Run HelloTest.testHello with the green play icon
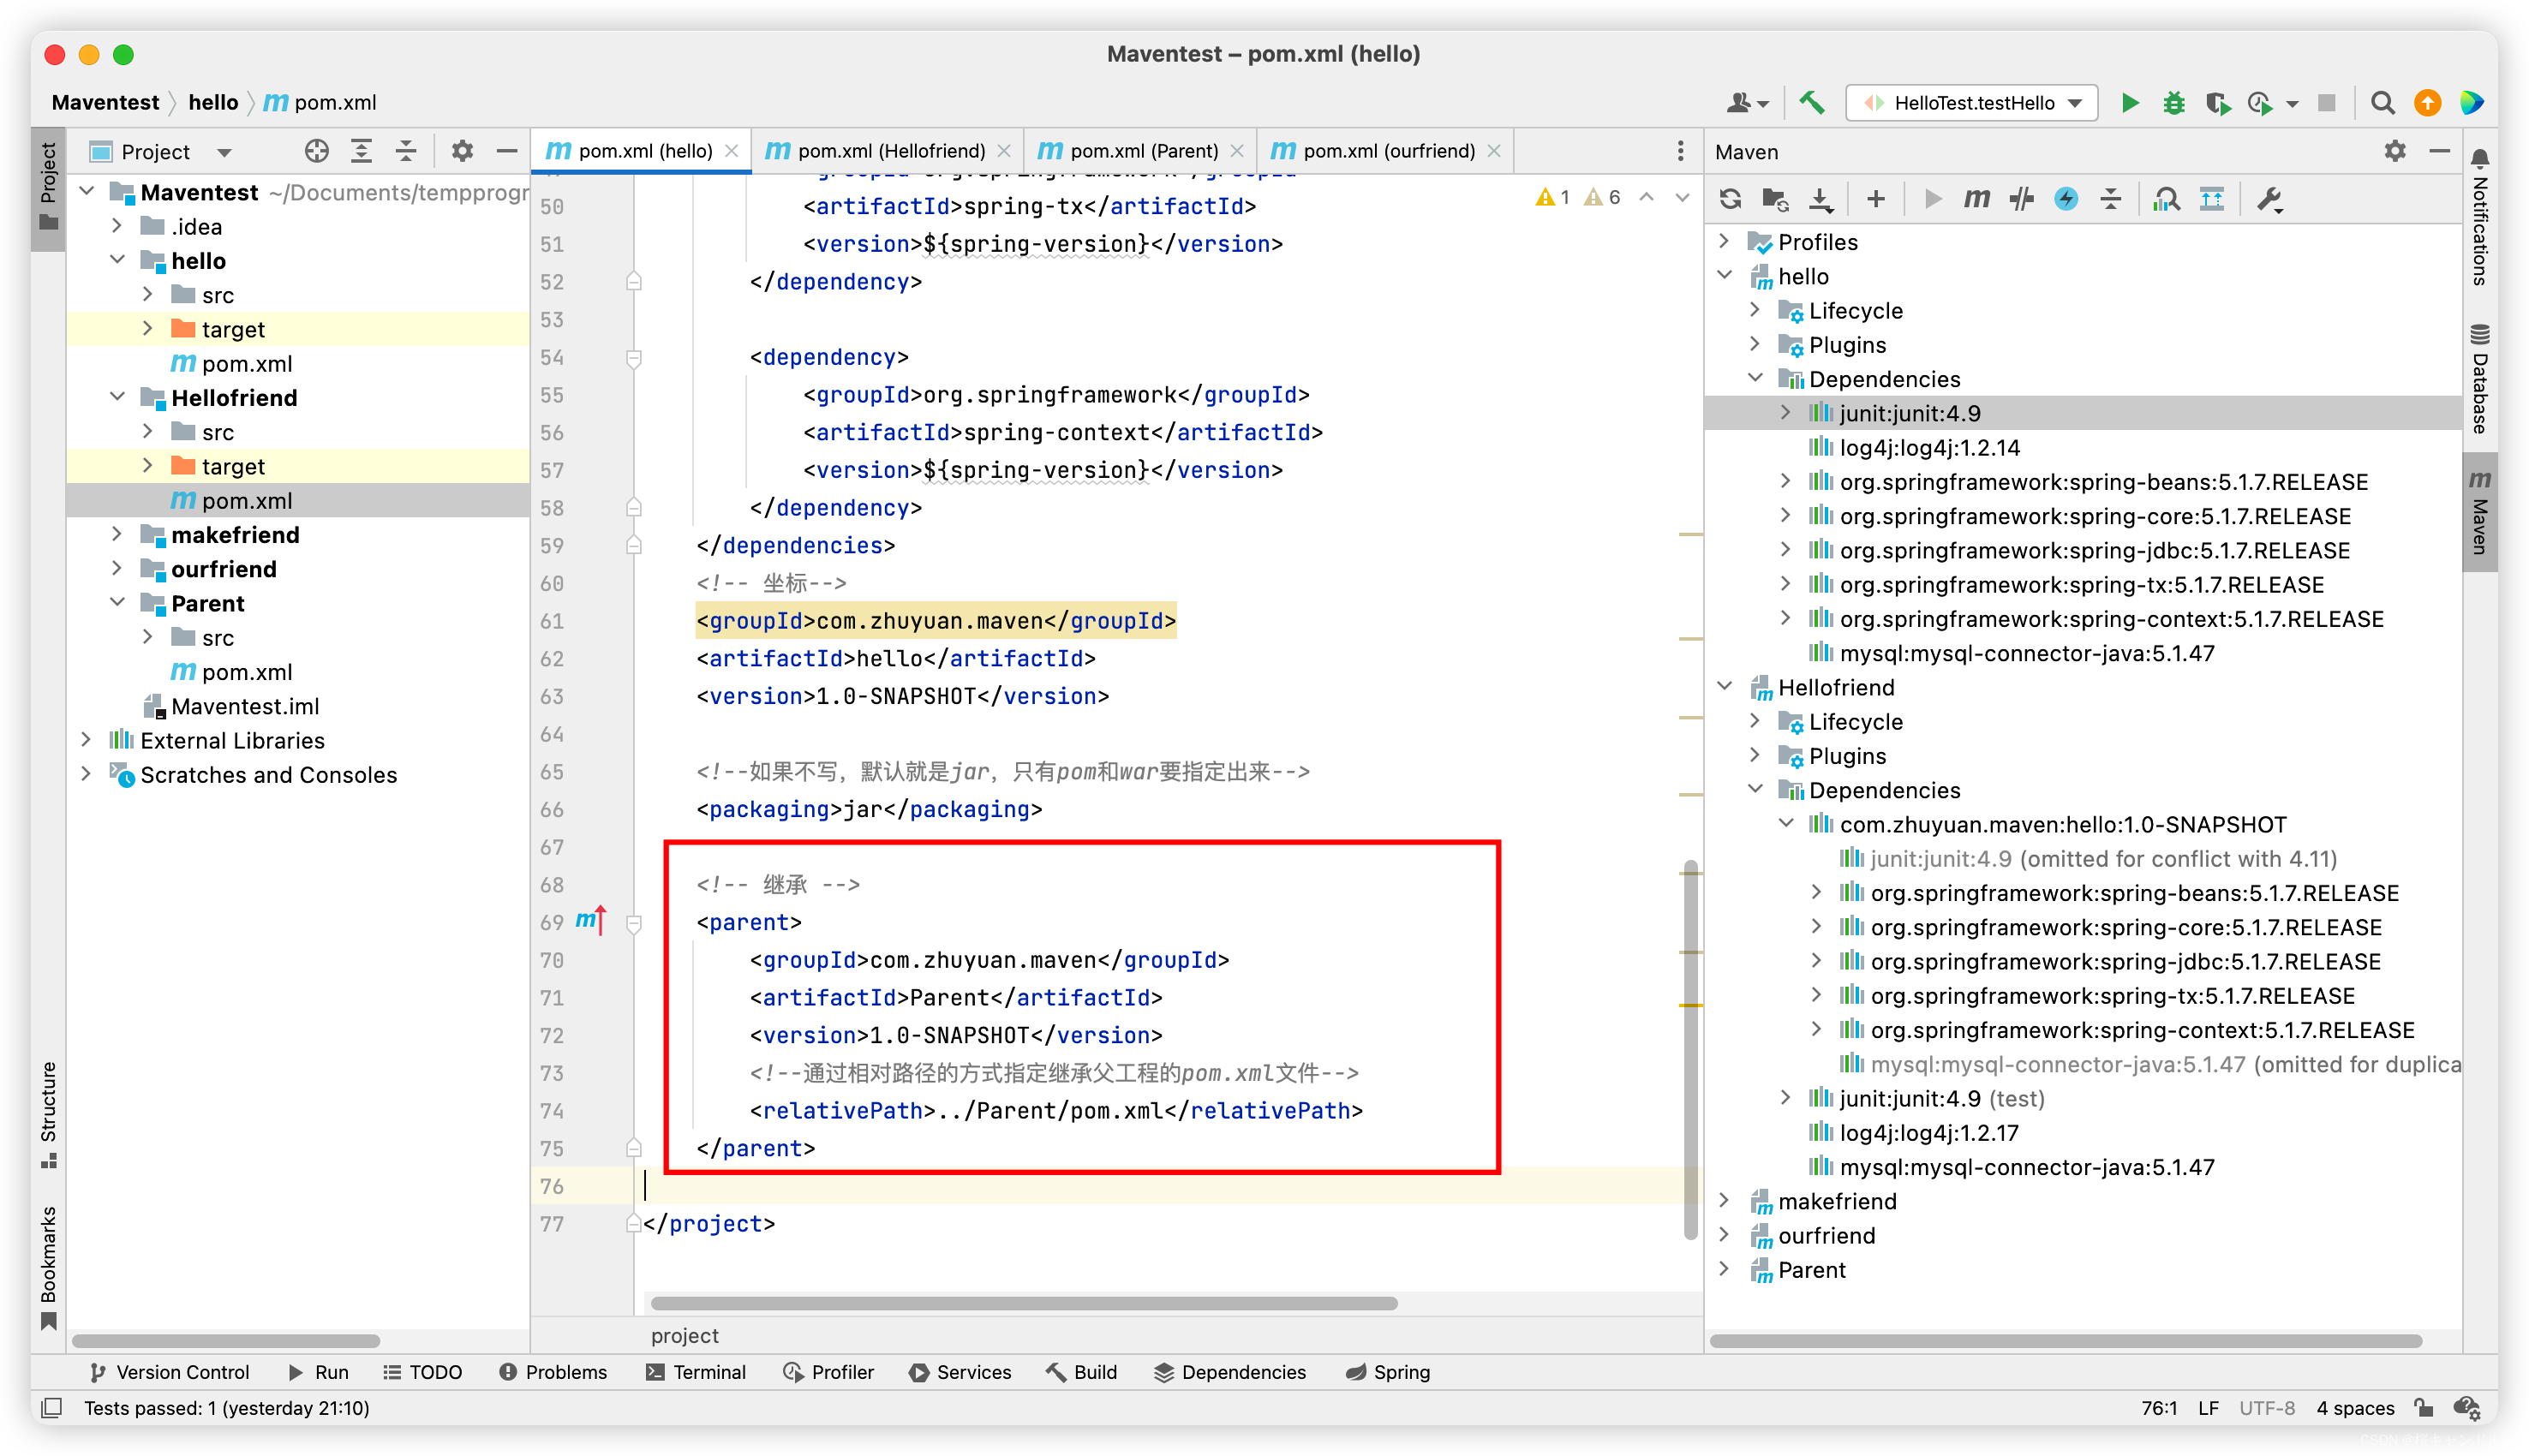Image resolution: width=2529 pixels, height=1456 pixels. (2129, 102)
